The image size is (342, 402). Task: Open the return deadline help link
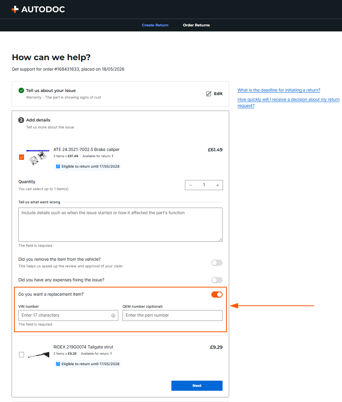(279, 90)
